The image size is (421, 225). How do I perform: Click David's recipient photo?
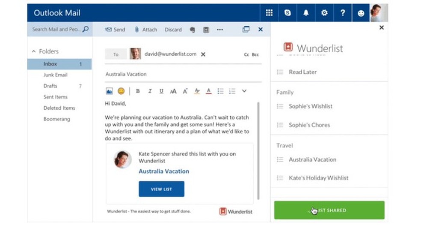pos(135,54)
